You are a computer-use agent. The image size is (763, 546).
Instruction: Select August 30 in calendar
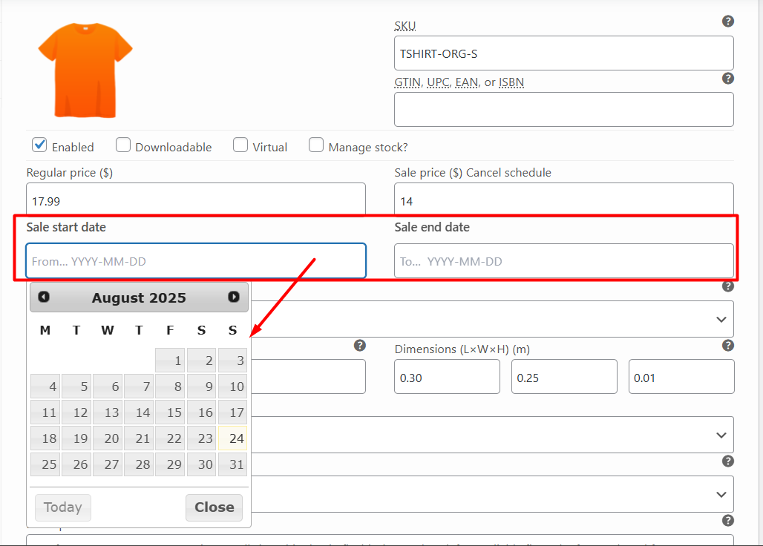click(x=201, y=464)
